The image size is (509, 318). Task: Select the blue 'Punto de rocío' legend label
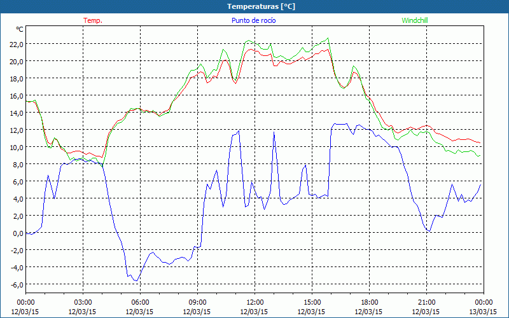253,20
